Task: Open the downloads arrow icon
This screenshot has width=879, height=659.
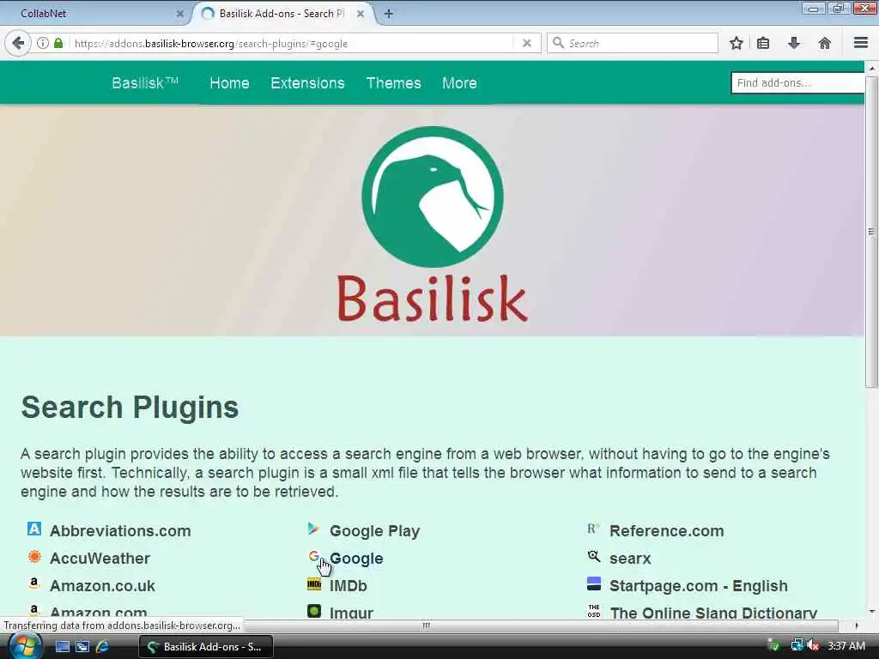Action: pyautogui.click(x=794, y=43)
